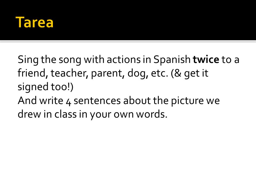Click the word picture in the body text
Viewport: 256px width, 192px height.
coord(187,101)
